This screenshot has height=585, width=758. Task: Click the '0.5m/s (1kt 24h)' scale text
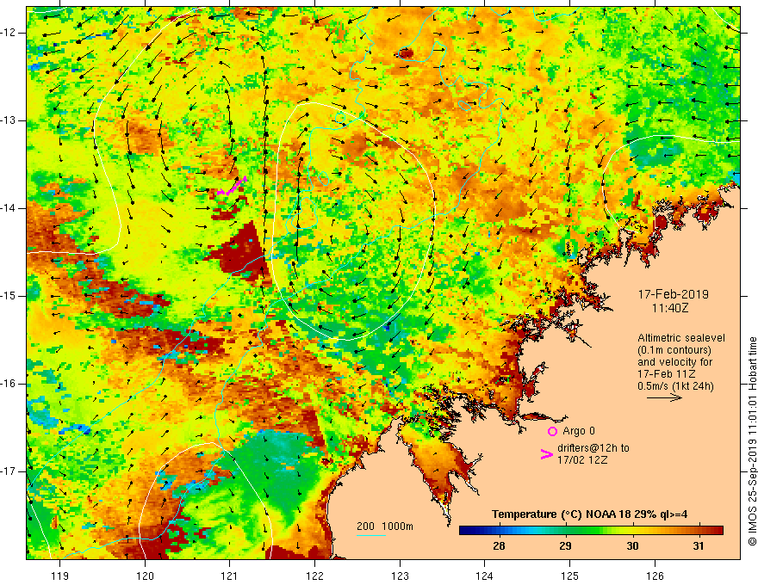675,386
